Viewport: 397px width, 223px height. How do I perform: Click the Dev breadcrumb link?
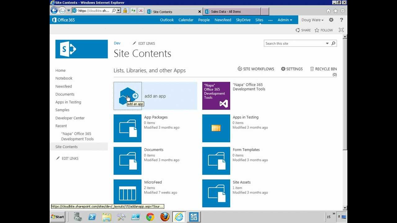117,43
